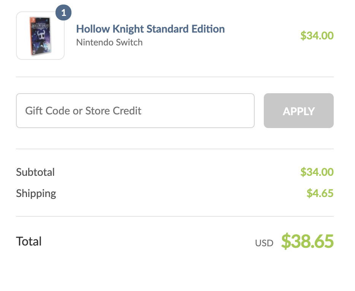355x291 pixels.
Task: Click the Nintendo Switch platform label
Action: 109,42
